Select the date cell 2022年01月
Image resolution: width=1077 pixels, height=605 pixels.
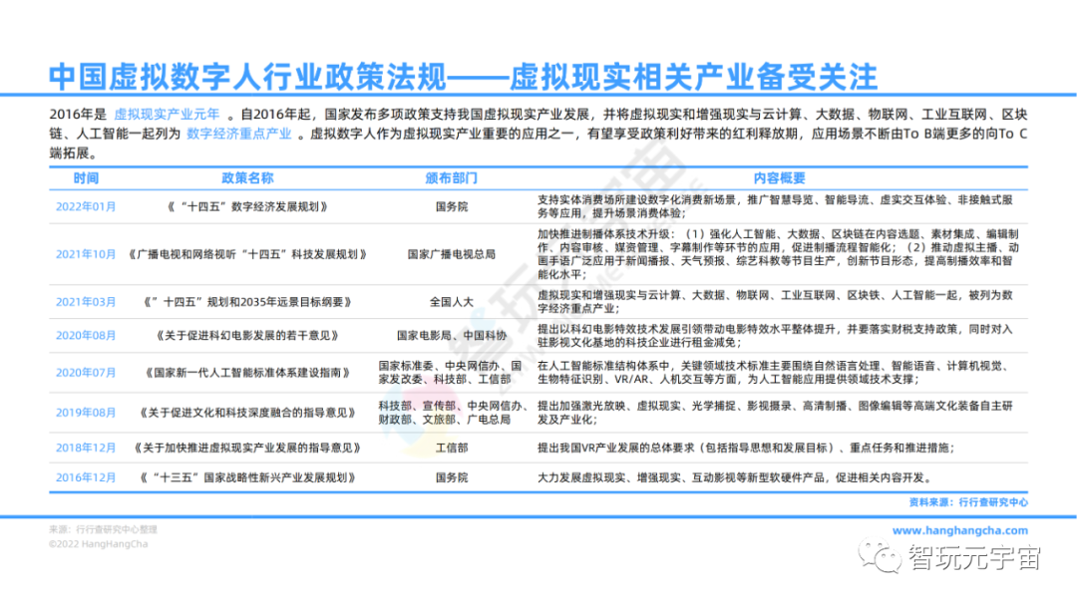tap(86, 206)
